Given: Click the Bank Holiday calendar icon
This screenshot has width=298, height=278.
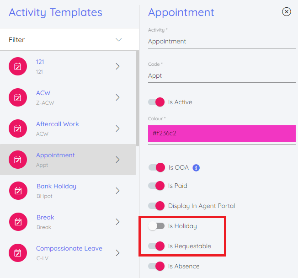Looking at the screenshot, I should tap(18, 191).
